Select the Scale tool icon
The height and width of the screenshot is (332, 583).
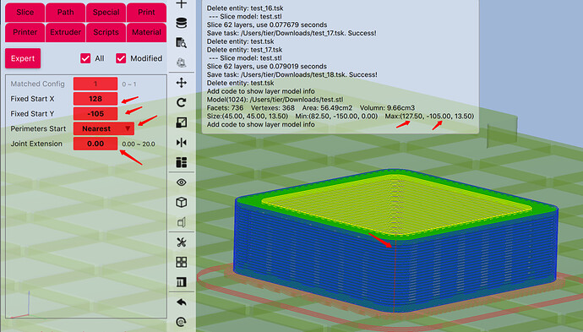tap(182, 122)
